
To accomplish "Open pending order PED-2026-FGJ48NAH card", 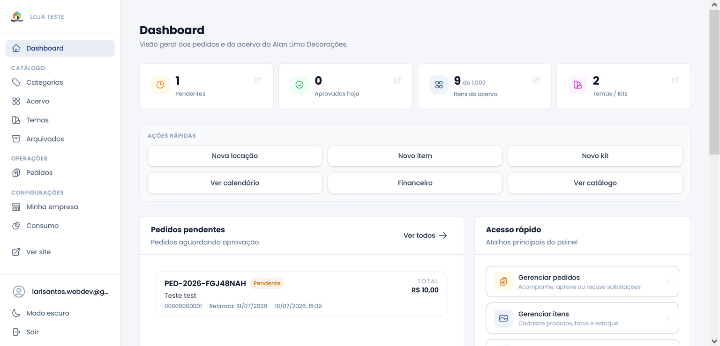I will coord(301,294).
